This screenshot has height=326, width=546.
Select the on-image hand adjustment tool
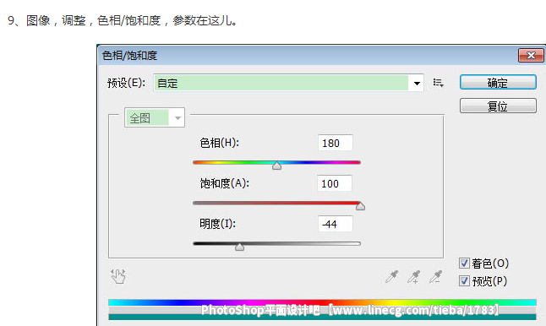click(118, 276)
